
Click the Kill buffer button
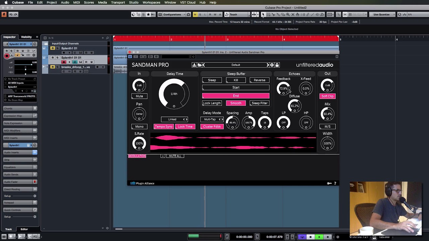pyautogui.click(x=236, y=80)
